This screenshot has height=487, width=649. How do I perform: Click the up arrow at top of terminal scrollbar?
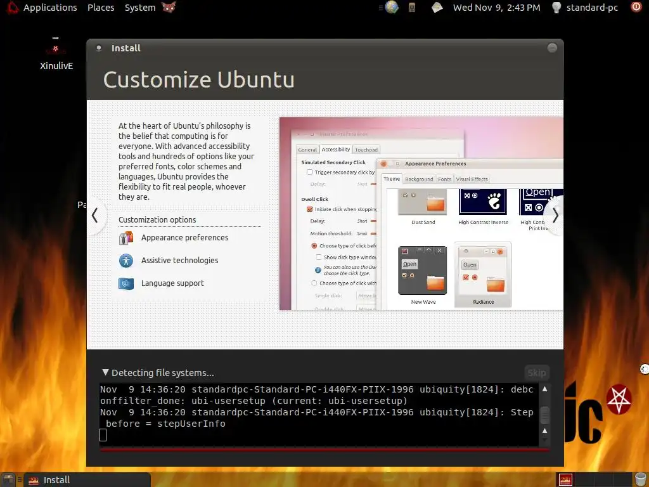[544, 389]
